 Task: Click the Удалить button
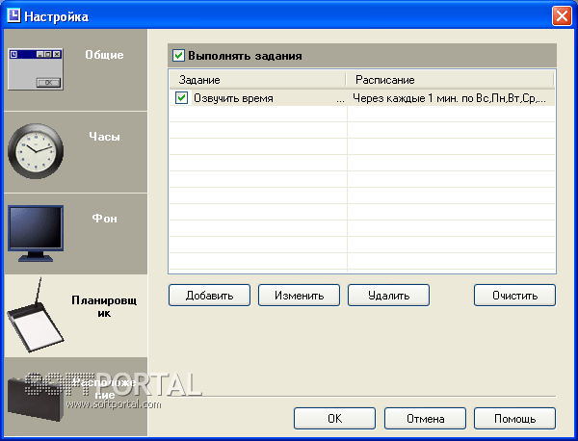(388, 295)
